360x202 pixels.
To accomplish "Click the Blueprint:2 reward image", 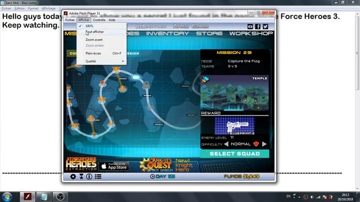I will 235,126.
